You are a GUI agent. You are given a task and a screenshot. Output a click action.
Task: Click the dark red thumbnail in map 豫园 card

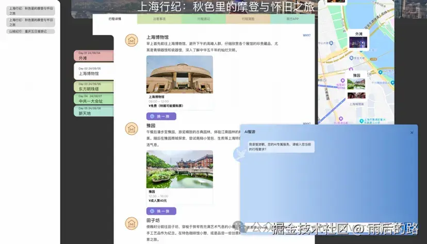pos(356,95)
